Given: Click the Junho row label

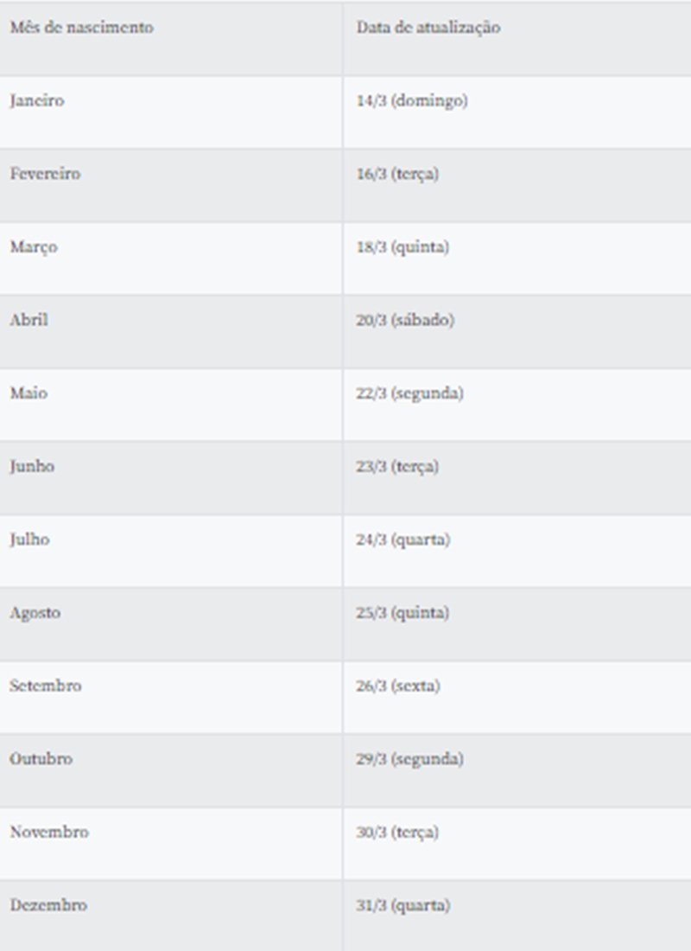Looking at the screenshot, I should click(32, 467).
